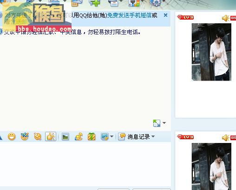Screen dimensions: 236x190
Task: Click the green-blue arrows expand icon
Action: pos(157,123)
